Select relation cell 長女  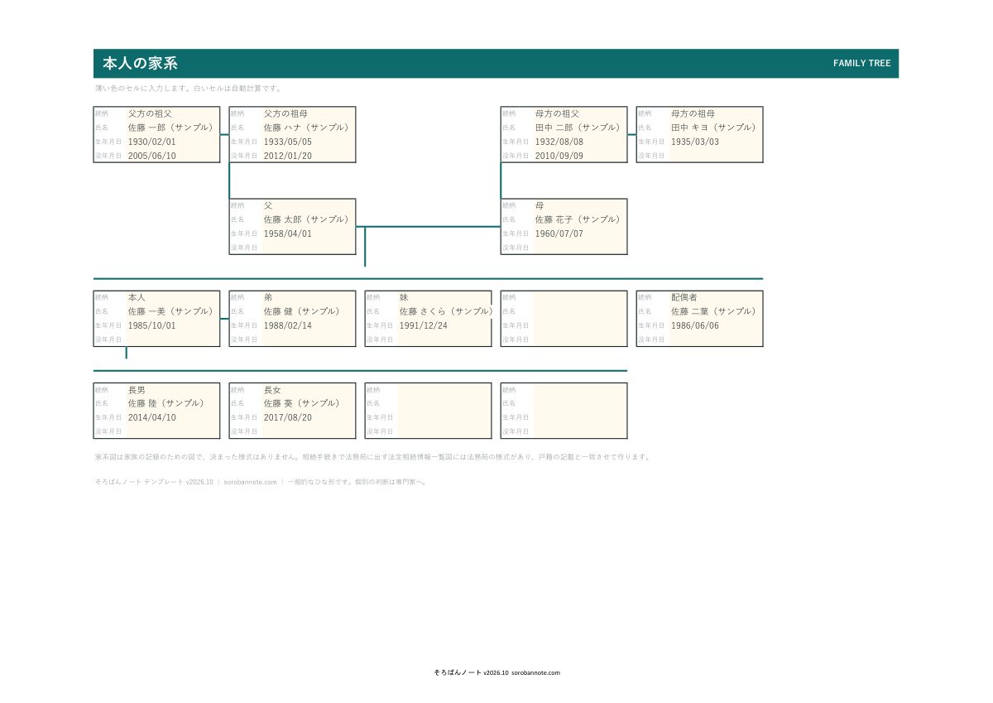tap(309, 389)
